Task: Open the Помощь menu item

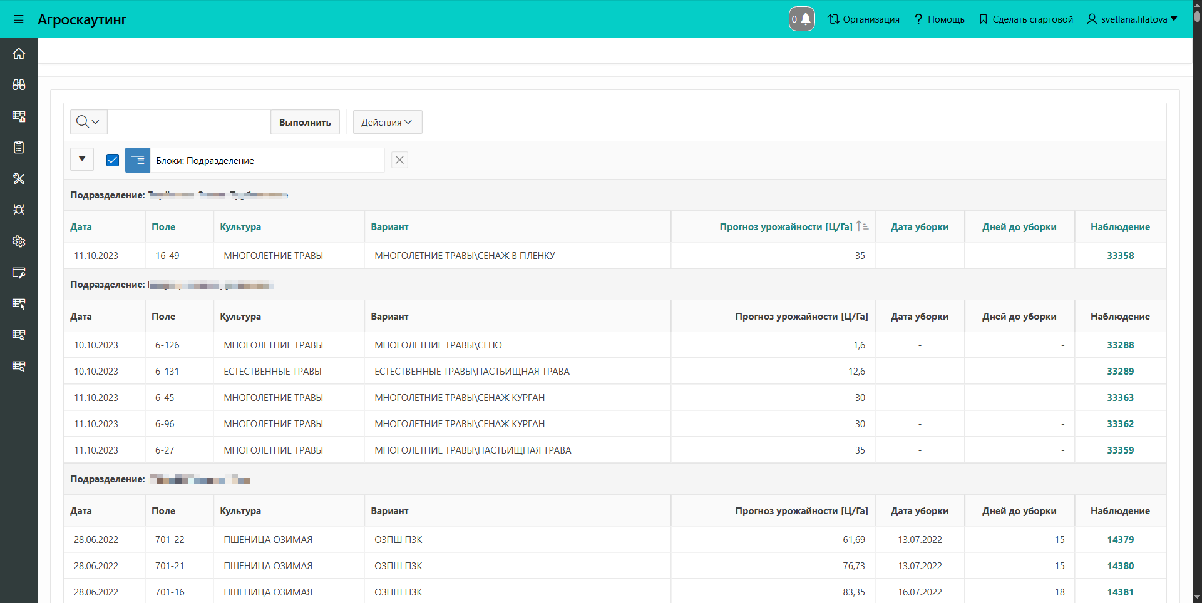Action: tap(939, 19)
